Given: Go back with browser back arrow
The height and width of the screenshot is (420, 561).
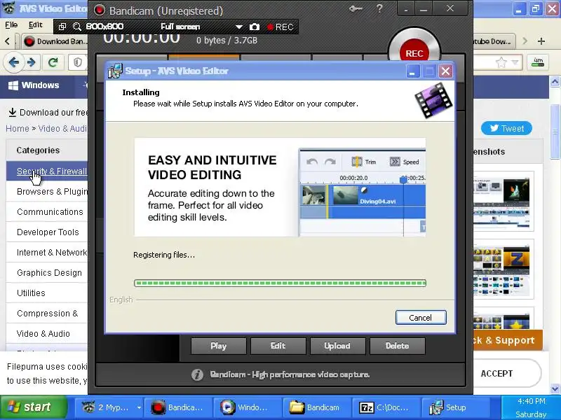Looking at the screenshot, I should pos(14,62).
